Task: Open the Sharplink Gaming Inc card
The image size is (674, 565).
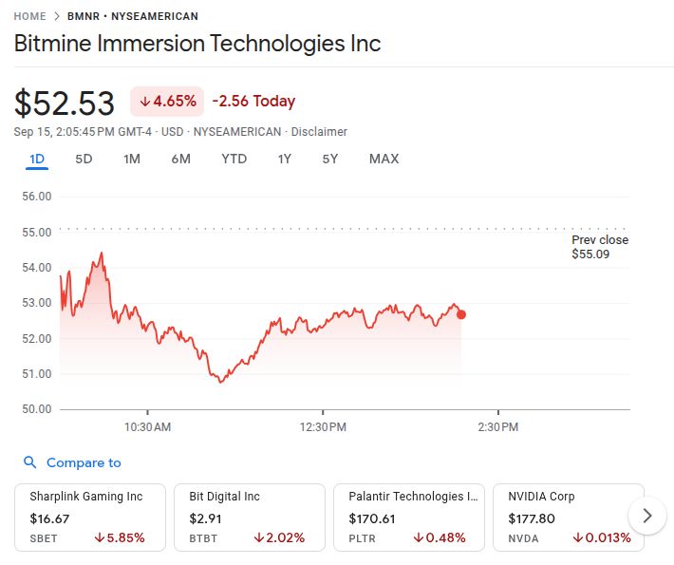Action: tap(91, 517)
